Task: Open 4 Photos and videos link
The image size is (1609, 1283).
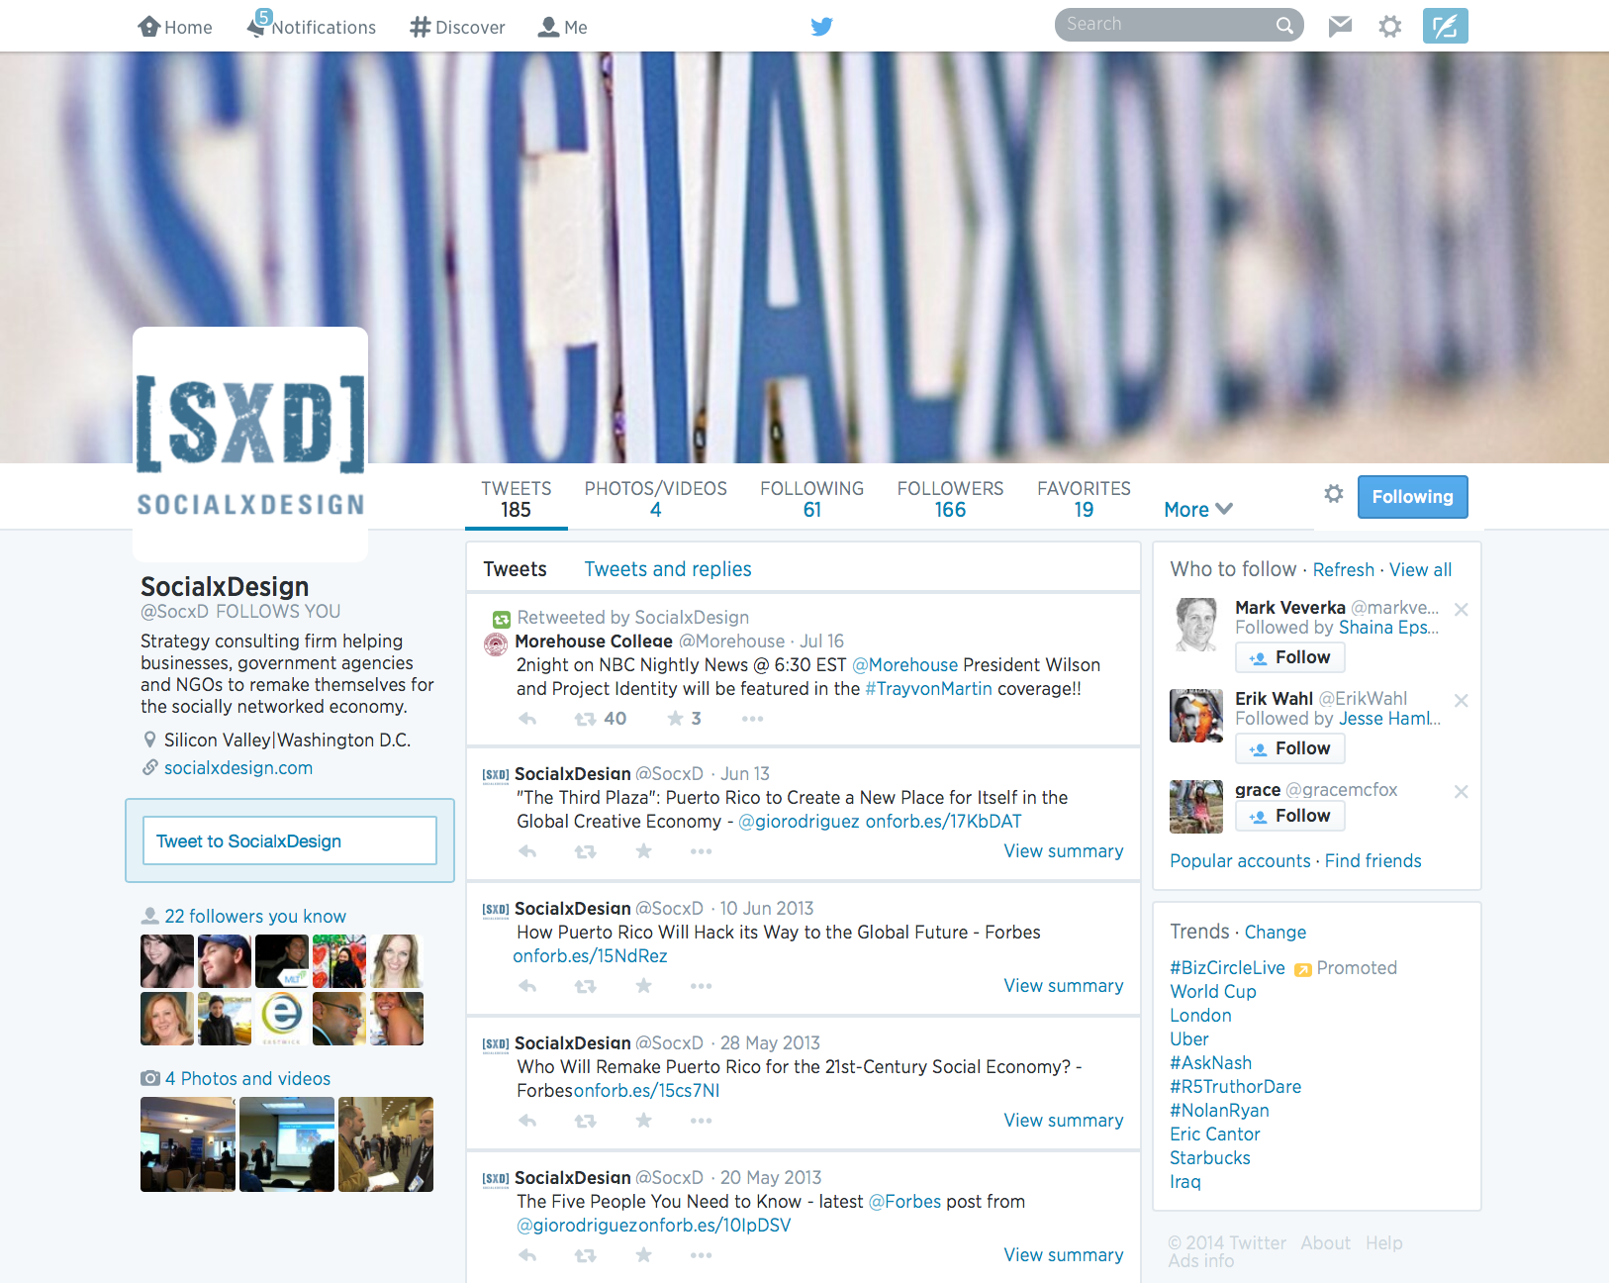Action: (x=247, y=1079)
